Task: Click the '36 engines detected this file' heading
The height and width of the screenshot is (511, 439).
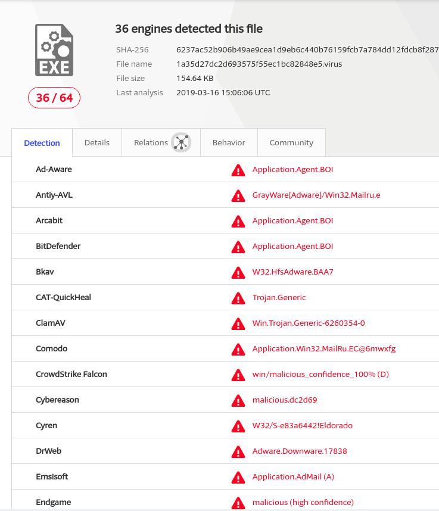Action: (189, 29)
